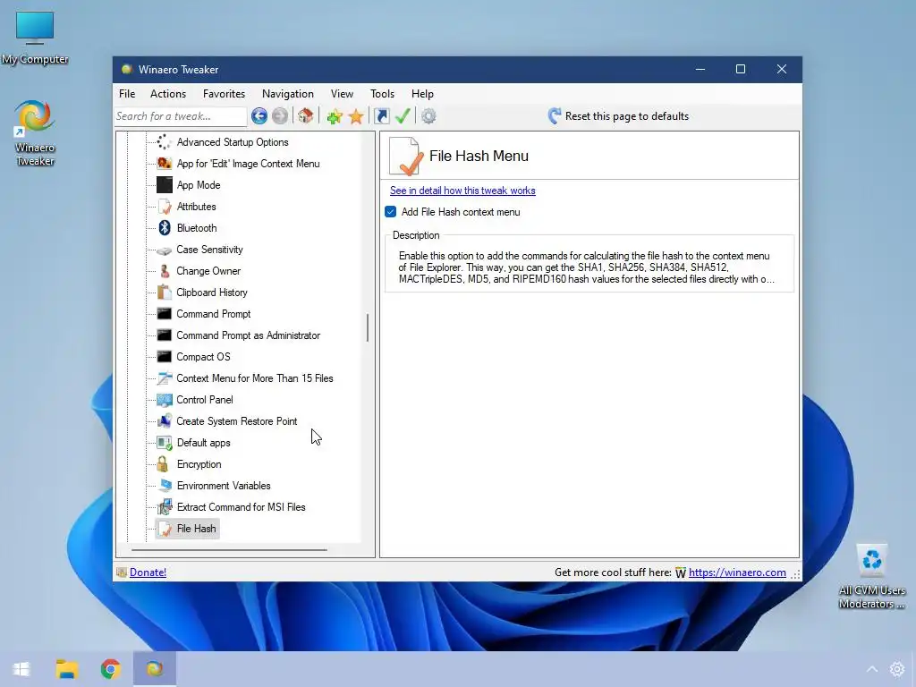Click the Command Prompt console icon
Screen dimensions: 916x687
tap(165, 314)
